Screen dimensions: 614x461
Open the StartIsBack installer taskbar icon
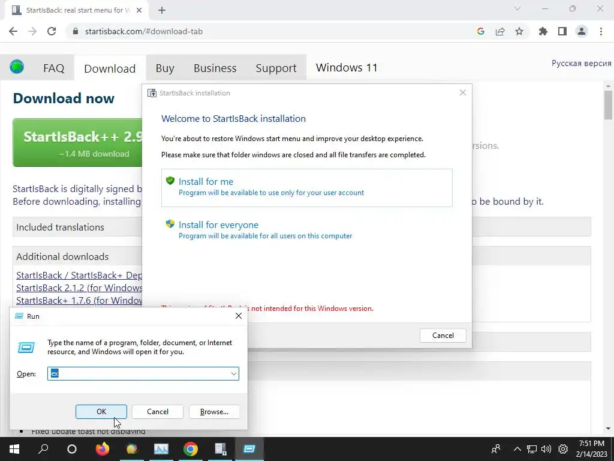tap(221, 449)
